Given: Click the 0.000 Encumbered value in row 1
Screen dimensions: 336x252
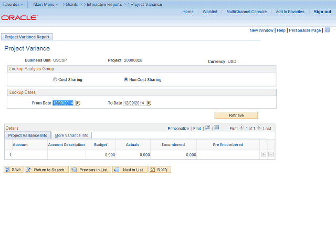Looking at the screenshot, I should (x=191, y=155).
